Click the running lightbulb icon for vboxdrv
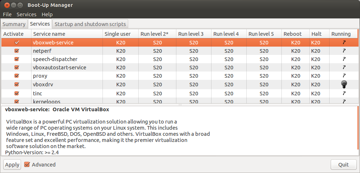The image size is (360, 173). (x=344, y=85)
